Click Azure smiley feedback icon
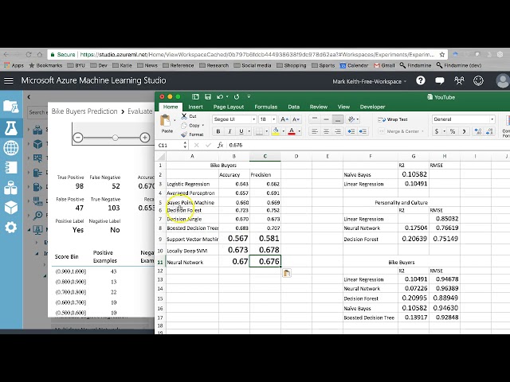The image size is (510, 382). (x=478, y=80)
